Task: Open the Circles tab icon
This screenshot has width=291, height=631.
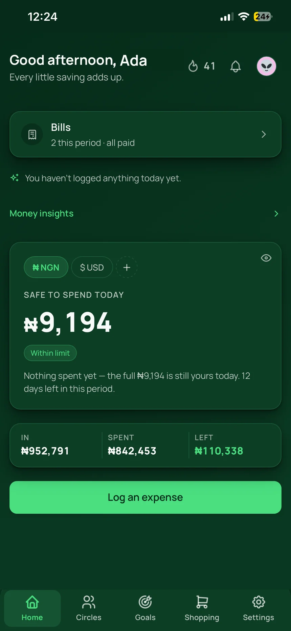Action: pos(89,602)
